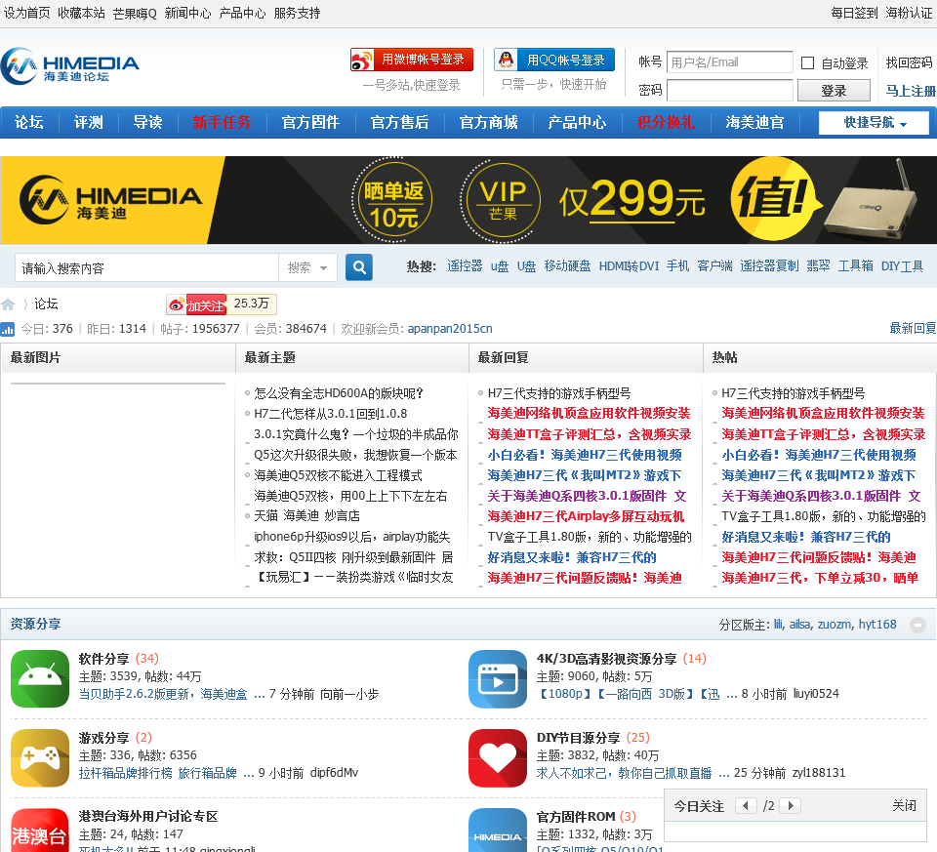Expand the 搜索 type dropdown

[307, 267]
